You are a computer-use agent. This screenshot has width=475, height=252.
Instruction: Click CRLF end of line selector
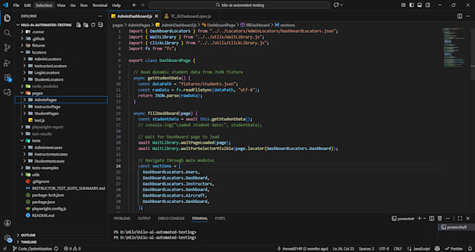397,249
